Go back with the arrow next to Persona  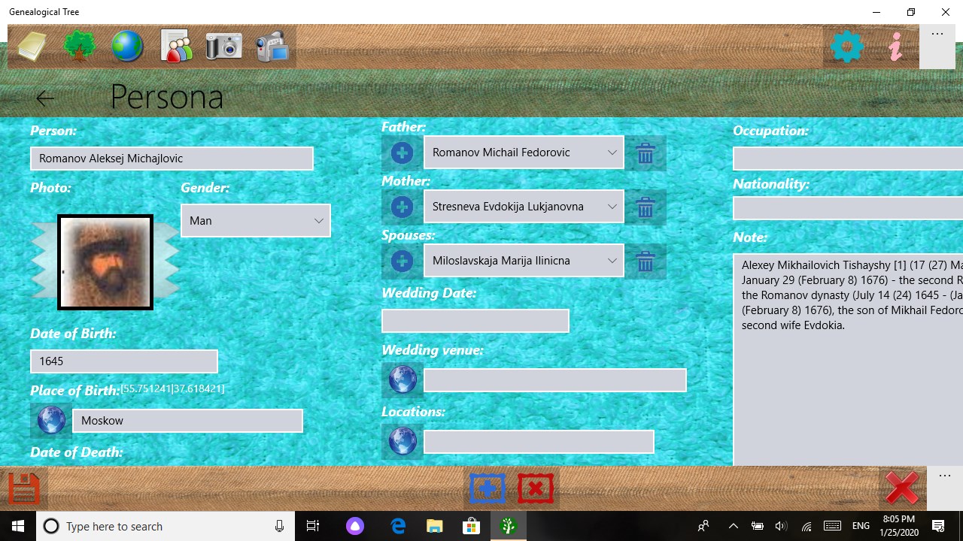coord(45,98)
